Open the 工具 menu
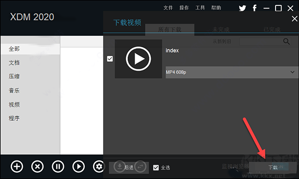The image size is (299, 179). pos(200,8)
